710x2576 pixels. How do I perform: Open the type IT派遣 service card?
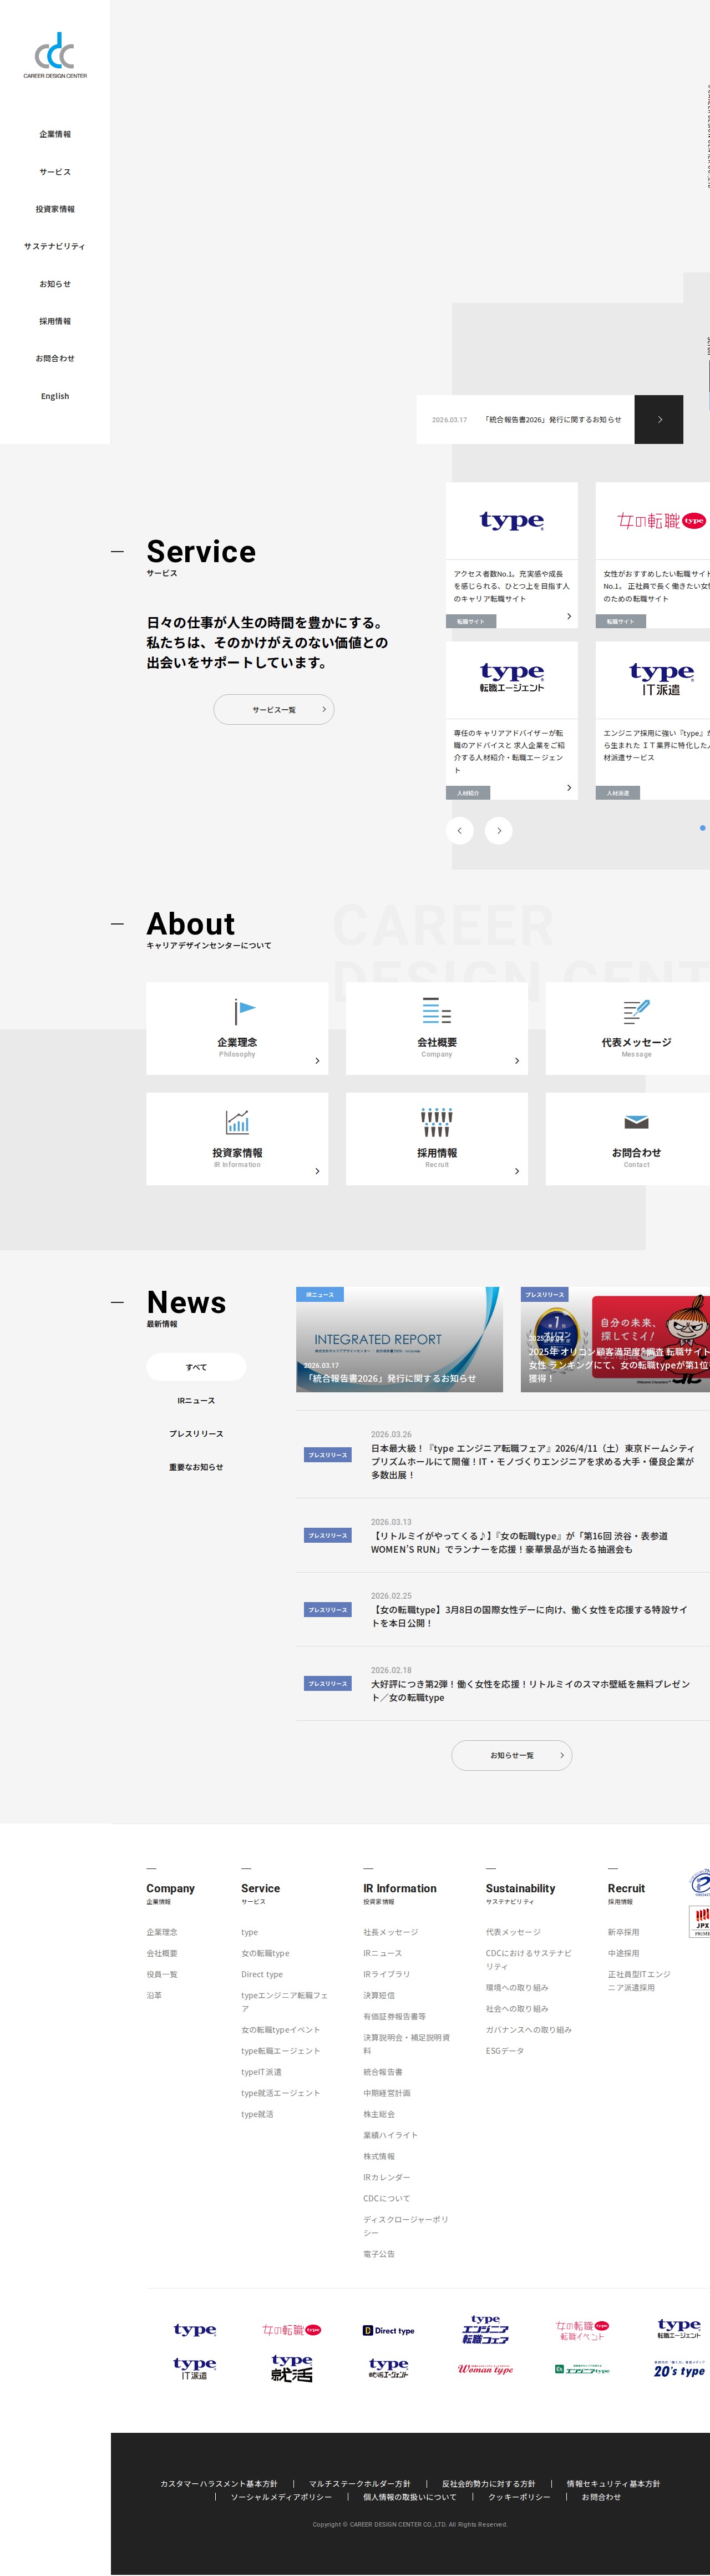[653, 720]
